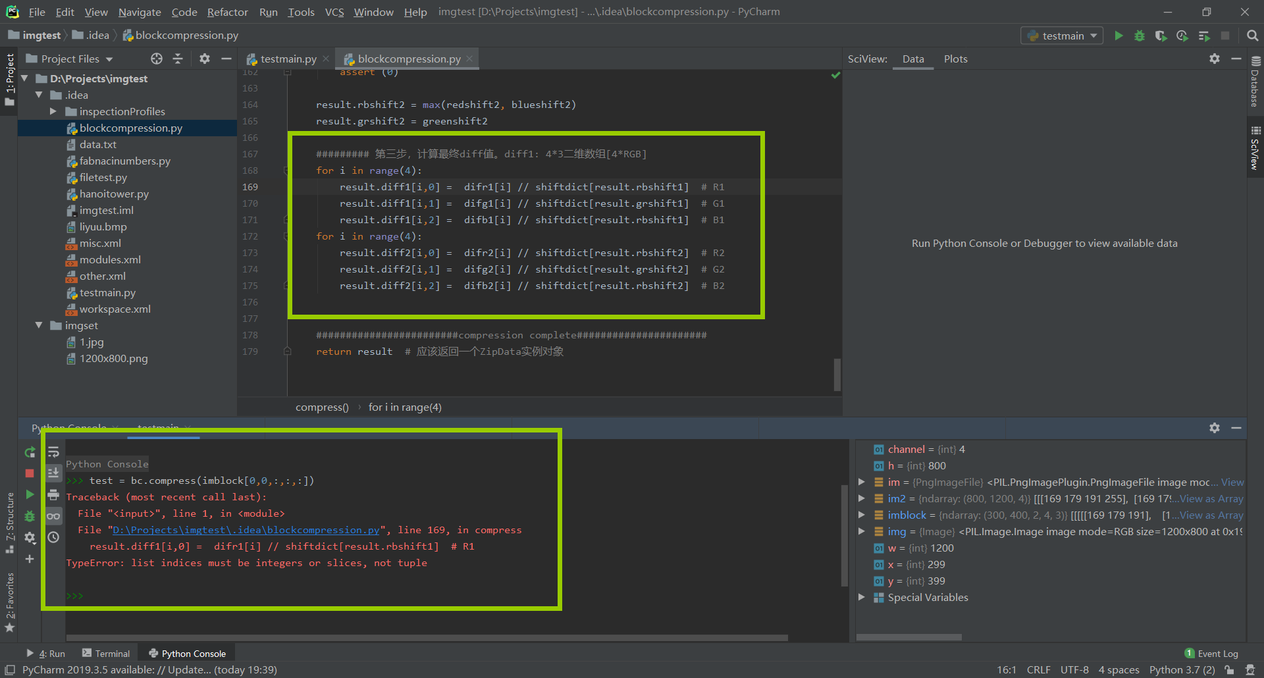This screenshot has width=1264, height=678.
Task: Click the console Print icon
Action: point(53,494)
